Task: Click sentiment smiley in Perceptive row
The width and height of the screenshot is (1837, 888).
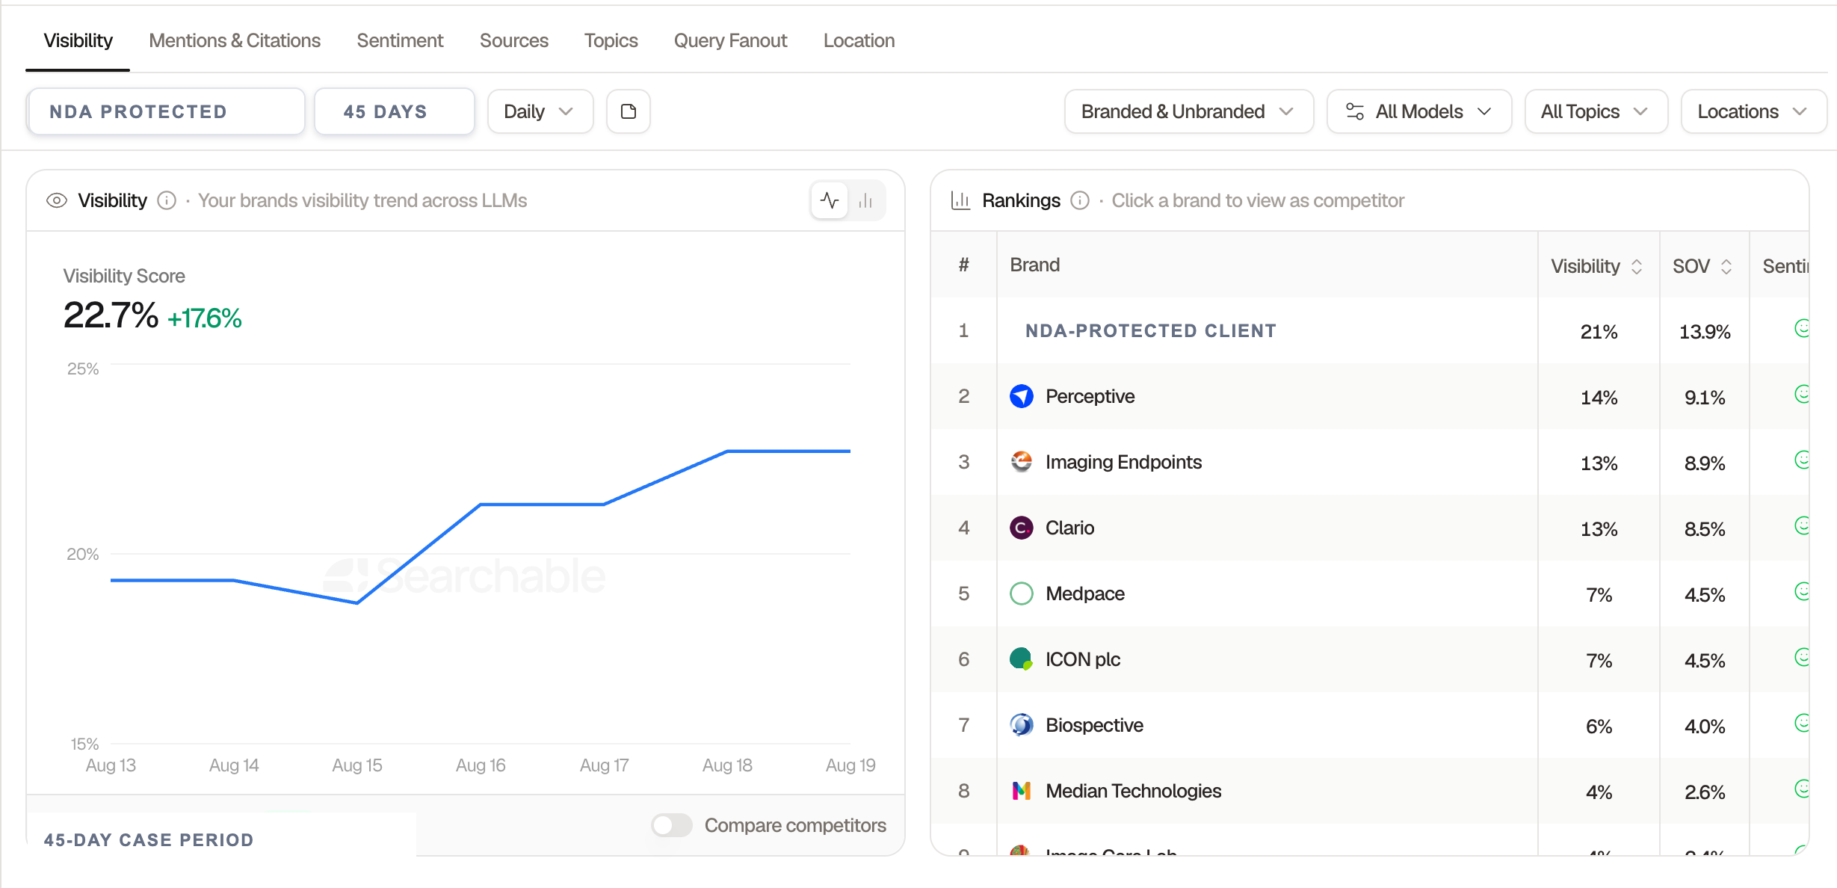Action: (1802, 394)
